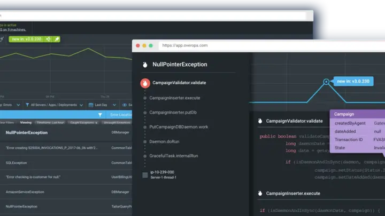Viewport: 385px width, 216px height.
Task: Click flame icon beside CampaignInserter.execute code header
Action: pos(260,193)
